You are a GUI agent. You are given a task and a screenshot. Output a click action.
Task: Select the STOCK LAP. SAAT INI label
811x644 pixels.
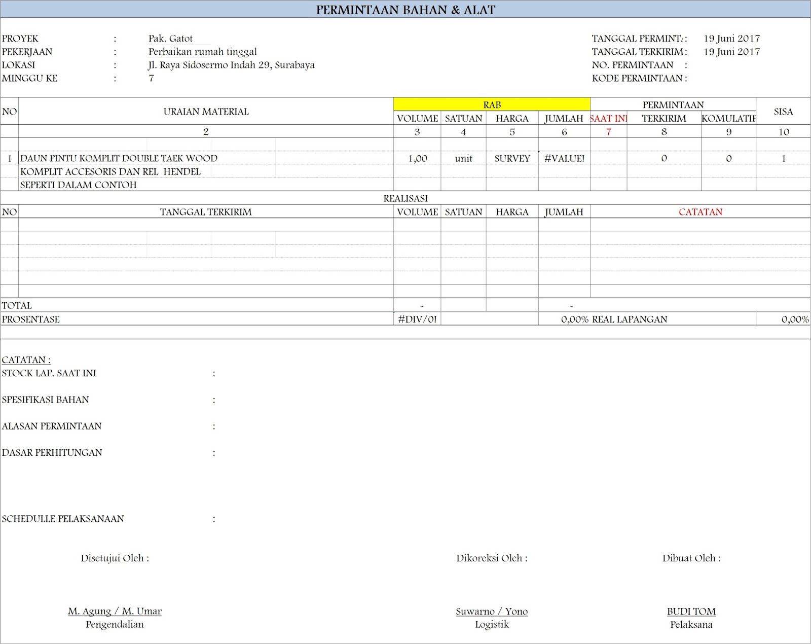(x=49, y=373)
